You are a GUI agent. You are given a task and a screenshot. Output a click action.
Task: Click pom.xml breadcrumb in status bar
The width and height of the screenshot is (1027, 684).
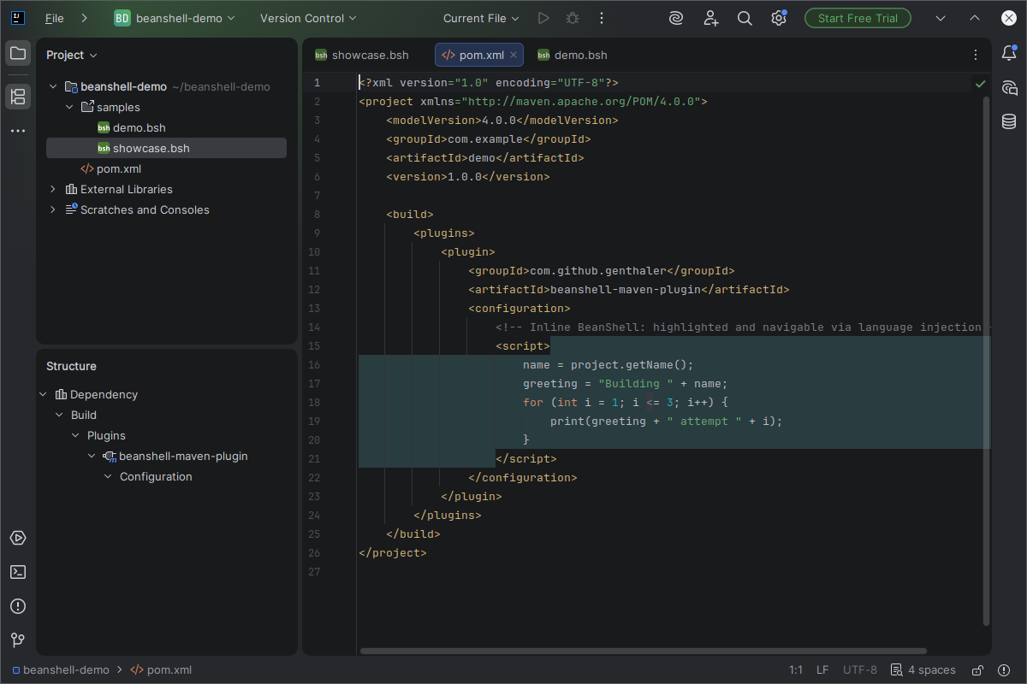(x=161, y=670)
